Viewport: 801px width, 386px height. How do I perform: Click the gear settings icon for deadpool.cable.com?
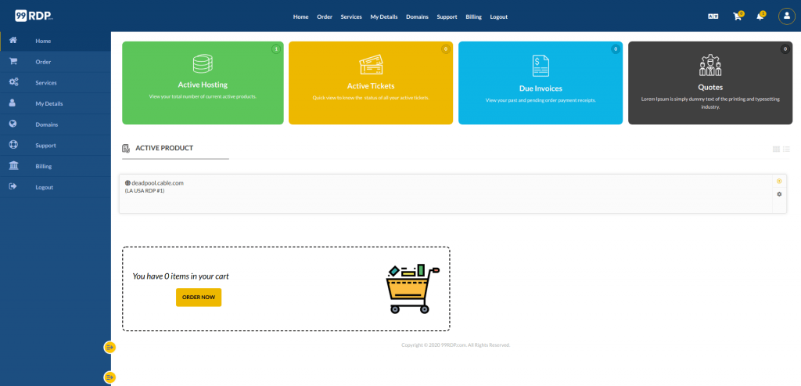coord(779,194)
